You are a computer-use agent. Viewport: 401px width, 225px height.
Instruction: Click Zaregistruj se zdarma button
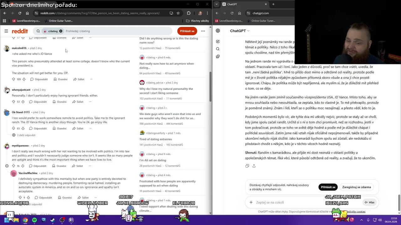coord(357,187)
